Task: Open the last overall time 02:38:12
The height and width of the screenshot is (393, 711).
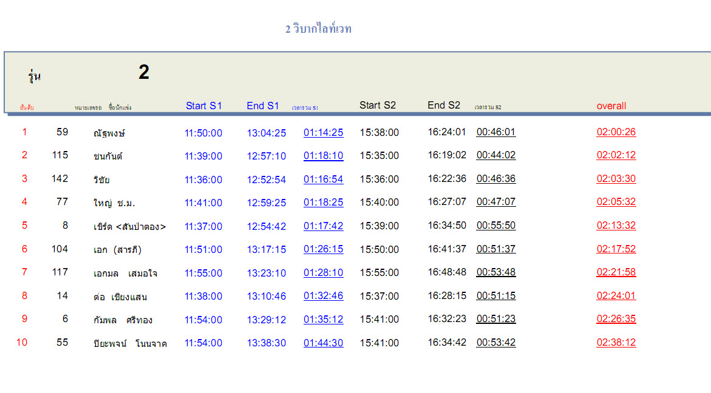Action: pos(616,343)
